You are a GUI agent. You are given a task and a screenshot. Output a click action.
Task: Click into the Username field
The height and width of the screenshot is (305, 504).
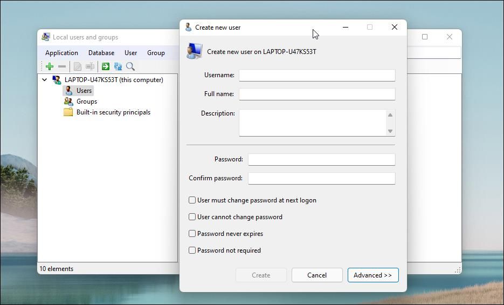point(317,75)
